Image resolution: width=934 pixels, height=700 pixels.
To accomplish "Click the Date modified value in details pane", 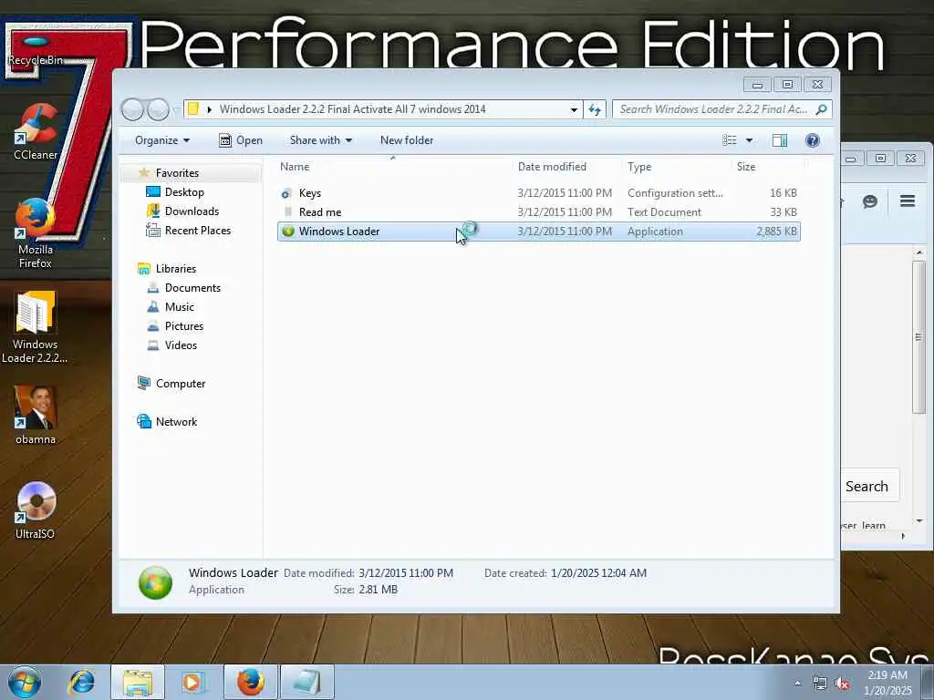I will click(x=406, y=573).
